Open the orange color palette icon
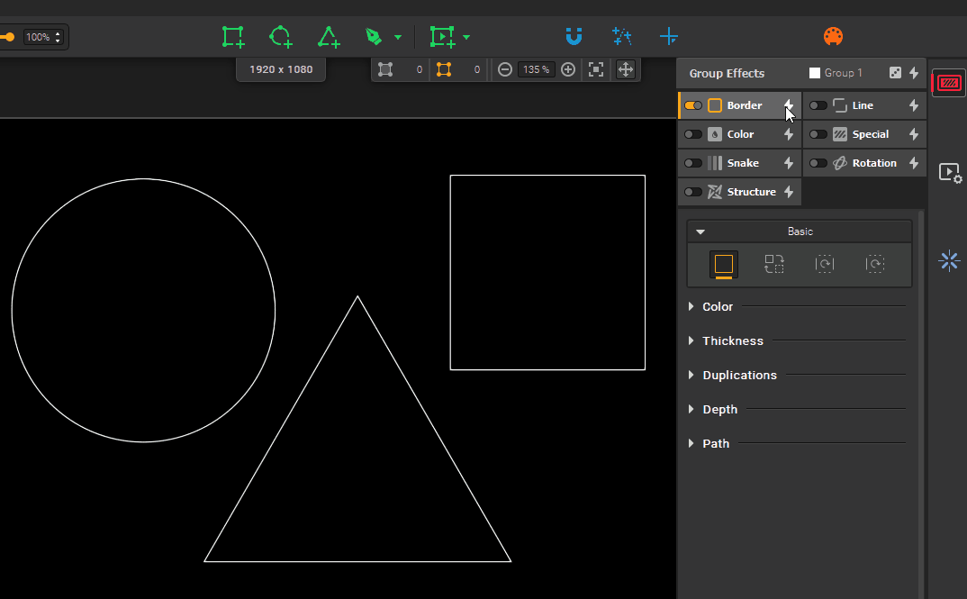 point(834,37)
